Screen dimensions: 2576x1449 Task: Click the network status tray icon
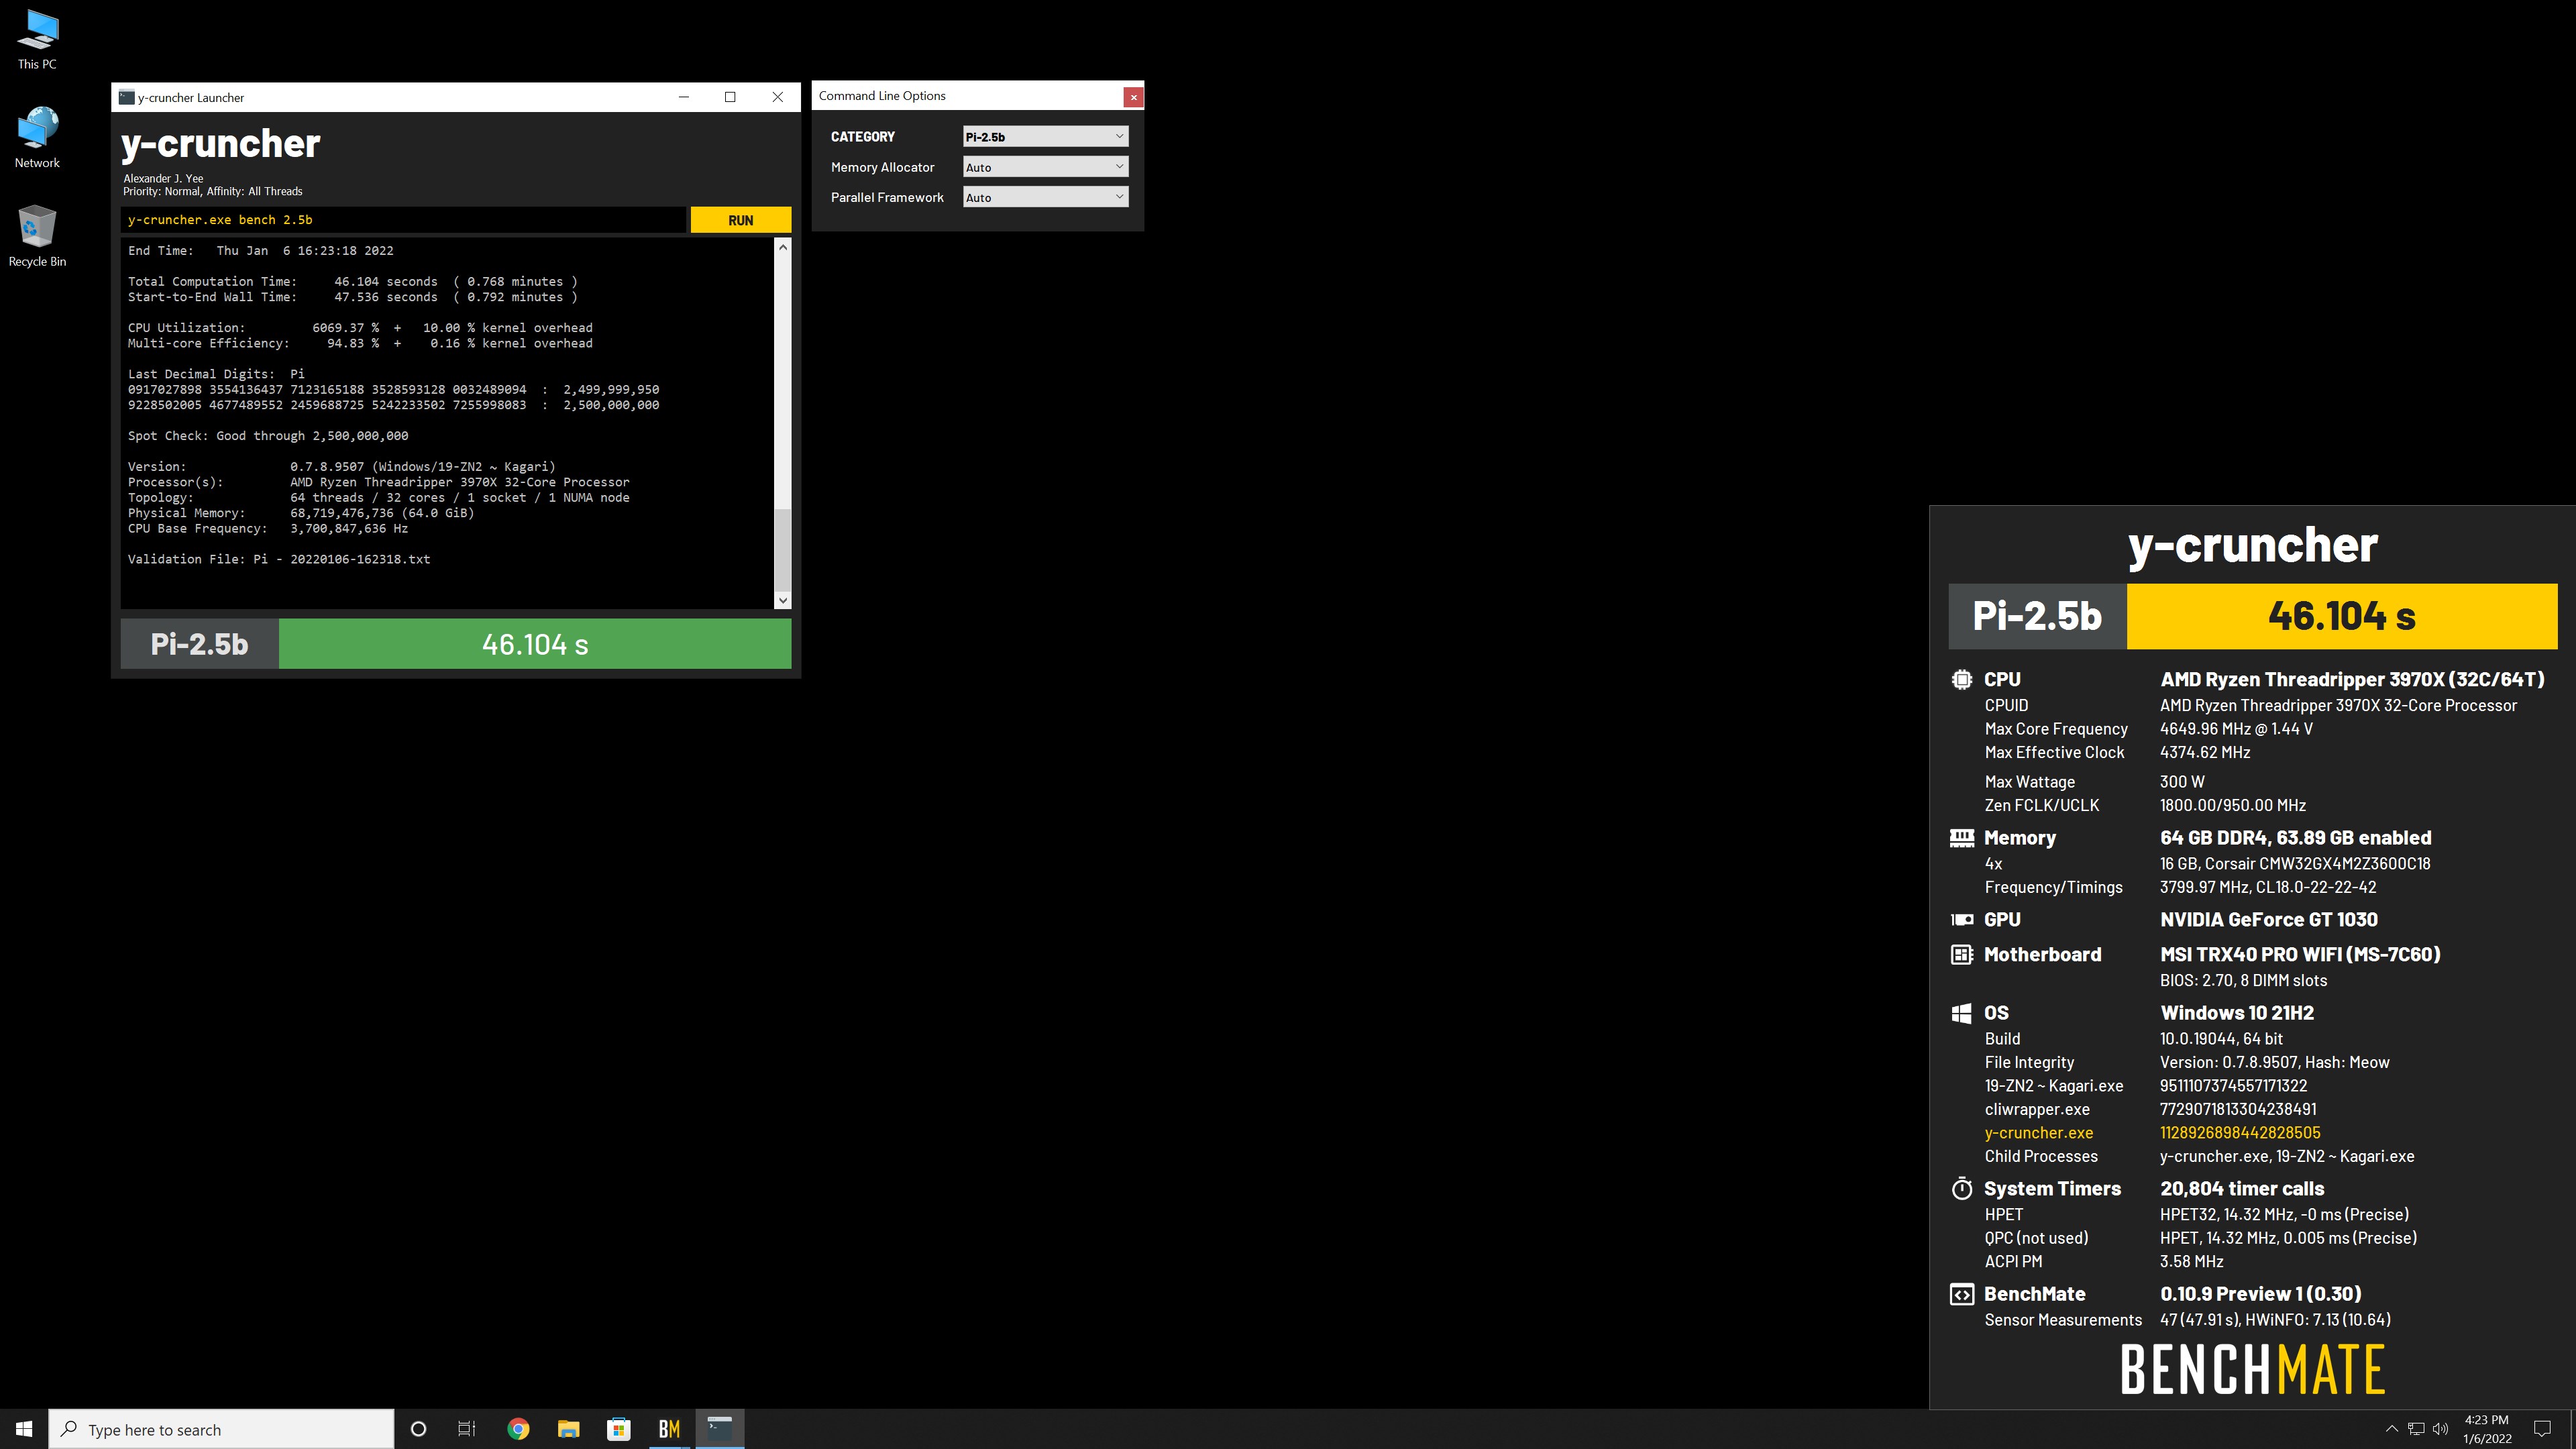[x=2416, y=1429]
